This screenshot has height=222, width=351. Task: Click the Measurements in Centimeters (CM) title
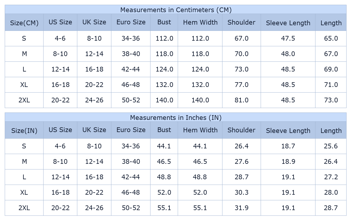tap(176, 10)
